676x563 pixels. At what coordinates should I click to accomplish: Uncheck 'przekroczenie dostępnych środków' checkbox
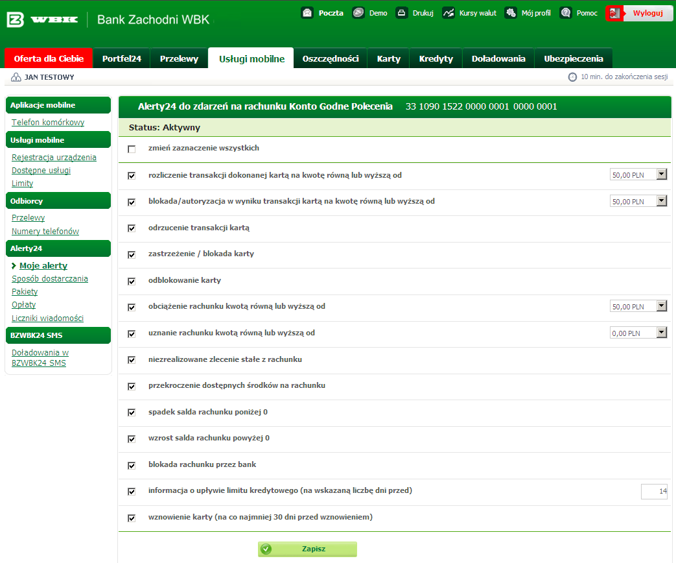[x=132, y=386]
